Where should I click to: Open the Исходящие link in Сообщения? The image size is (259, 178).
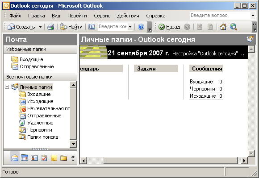[203, 96]
